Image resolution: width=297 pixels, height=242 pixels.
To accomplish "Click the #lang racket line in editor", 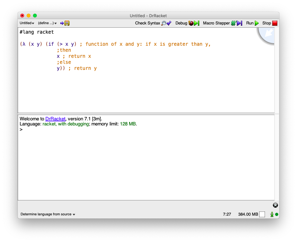I will [36, 32].
